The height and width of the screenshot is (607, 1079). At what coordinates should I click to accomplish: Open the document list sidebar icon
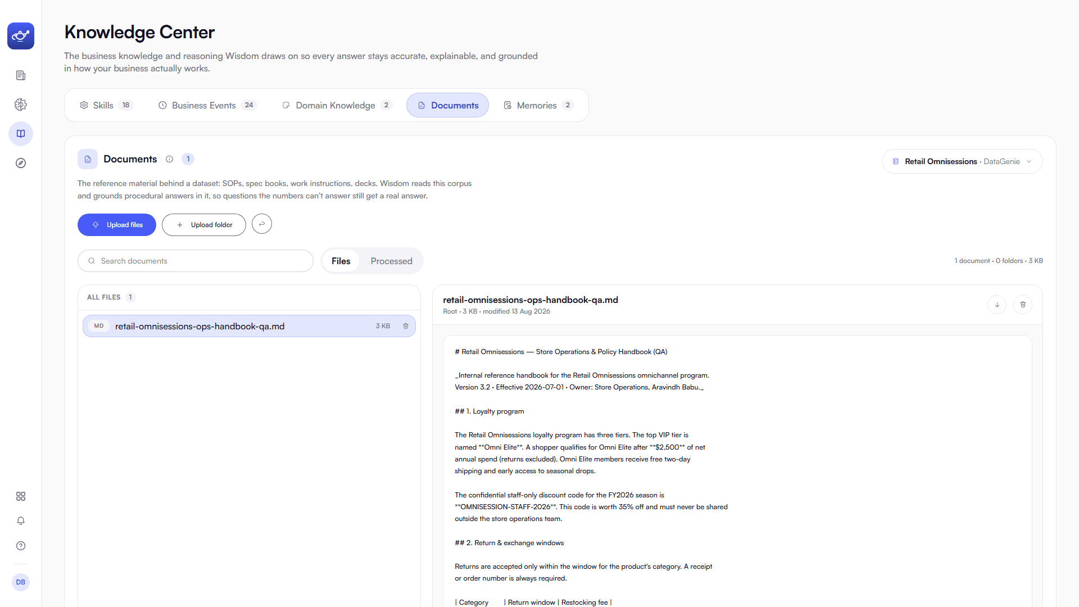click(21, 75)
